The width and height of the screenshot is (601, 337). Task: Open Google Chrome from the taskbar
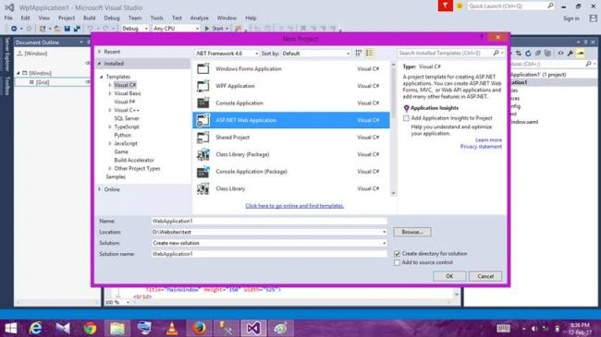click(90, 328)
